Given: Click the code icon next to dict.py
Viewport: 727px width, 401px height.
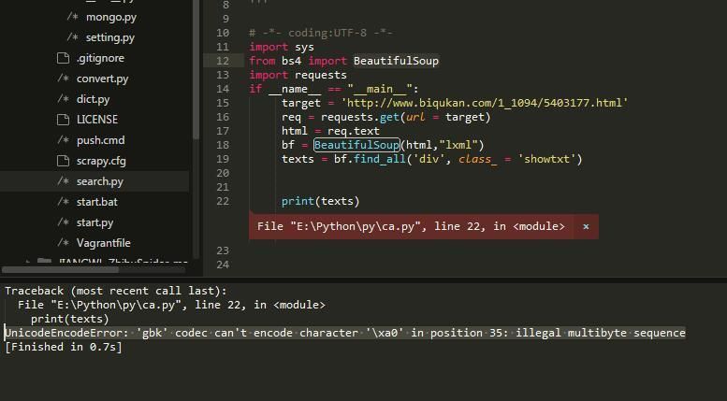Looking at the screenshot, I should pyautogui.click(x=63, y=99).
